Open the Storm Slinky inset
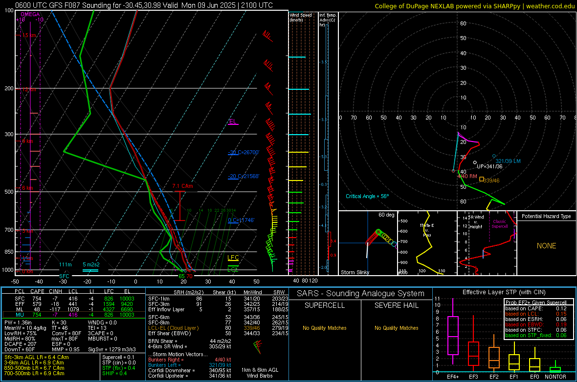Screen dimensions: 577x382 [x=368, y=243]
